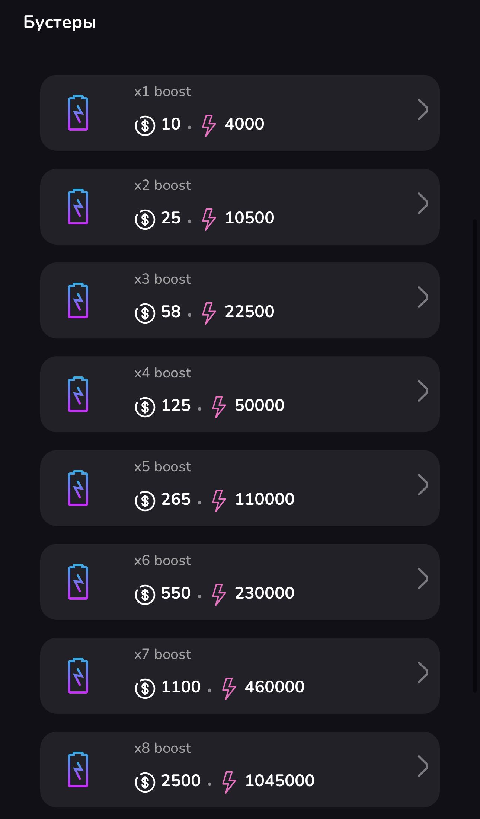Select the x5 boost battery icon
Viewport: 480px width, 819px height.
[78, 488]
